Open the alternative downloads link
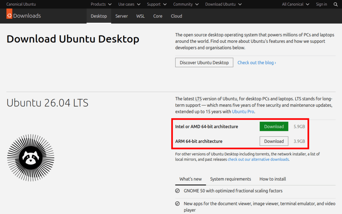 [258, 159]
